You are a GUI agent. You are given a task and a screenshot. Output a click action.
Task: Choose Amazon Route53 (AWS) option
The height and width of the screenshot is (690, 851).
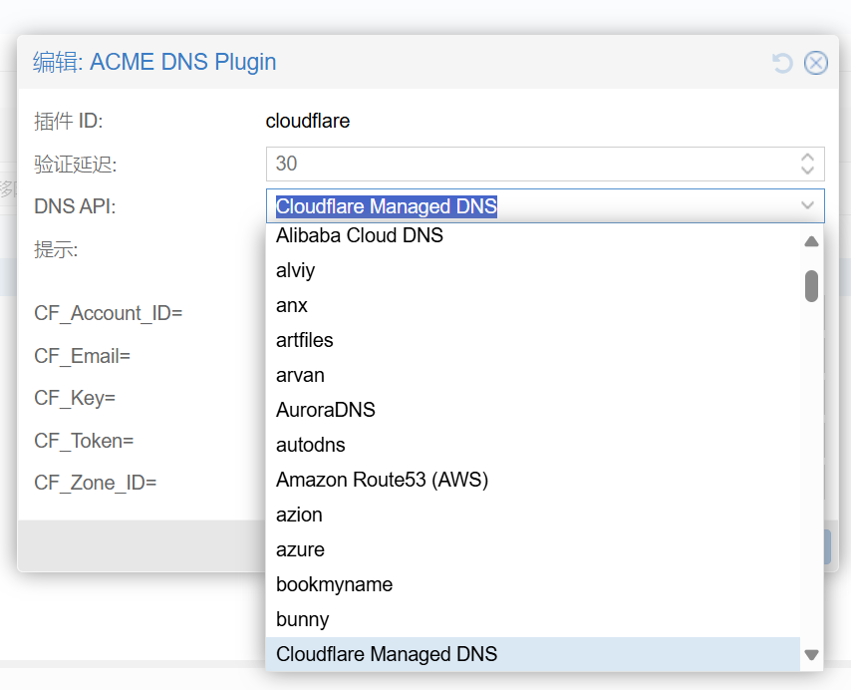382,480
